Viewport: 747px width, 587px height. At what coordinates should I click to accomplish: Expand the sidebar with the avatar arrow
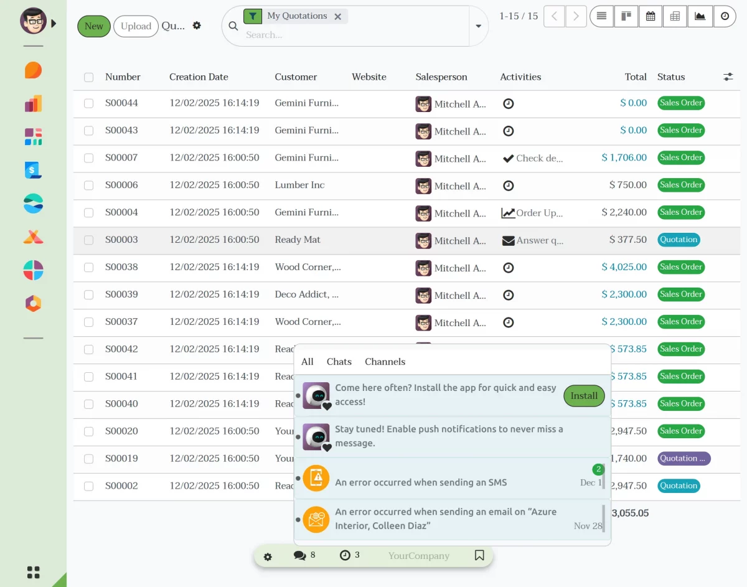pos(52,24)
